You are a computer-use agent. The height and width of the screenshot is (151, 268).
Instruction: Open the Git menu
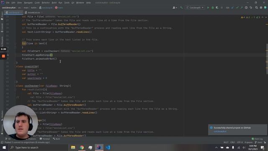(73, 3)
